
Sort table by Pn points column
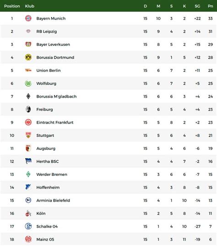pyautogui.click(x=211, y=6)
